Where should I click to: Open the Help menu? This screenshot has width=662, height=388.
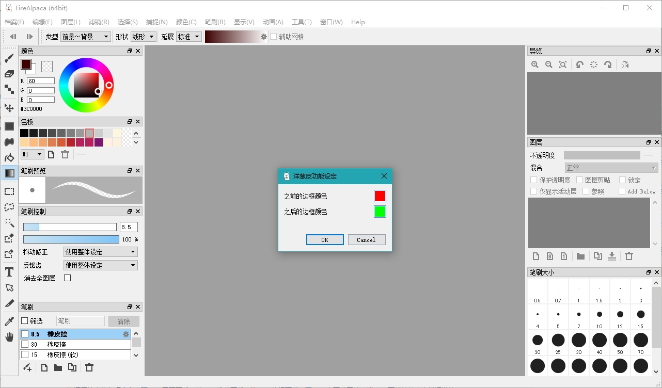[358, 22]
